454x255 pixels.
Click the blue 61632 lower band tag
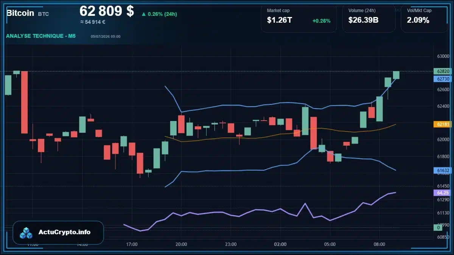click(443, 170)
